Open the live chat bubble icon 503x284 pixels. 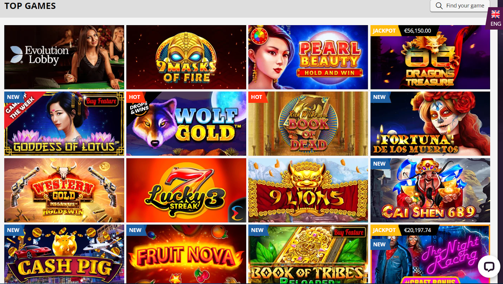pos(489,266)
